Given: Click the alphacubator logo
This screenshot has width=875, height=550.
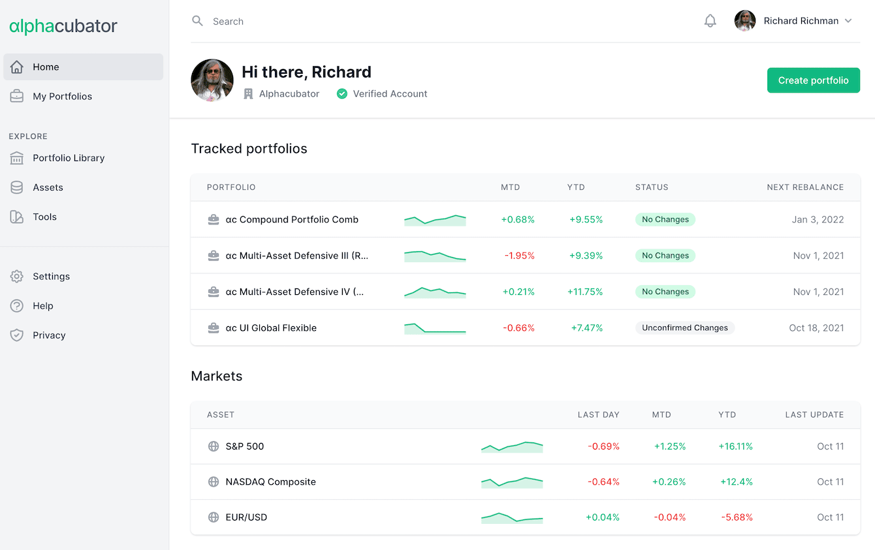Looking at the screenshot, I should point(63,26).
